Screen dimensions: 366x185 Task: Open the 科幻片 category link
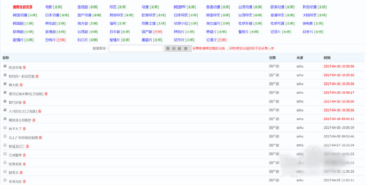point(83,40)
